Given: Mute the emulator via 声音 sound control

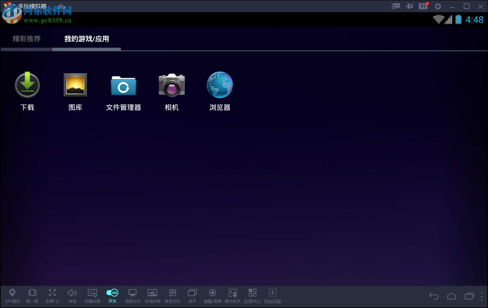Looking at the screenshot, I should [x=72, y=296].
